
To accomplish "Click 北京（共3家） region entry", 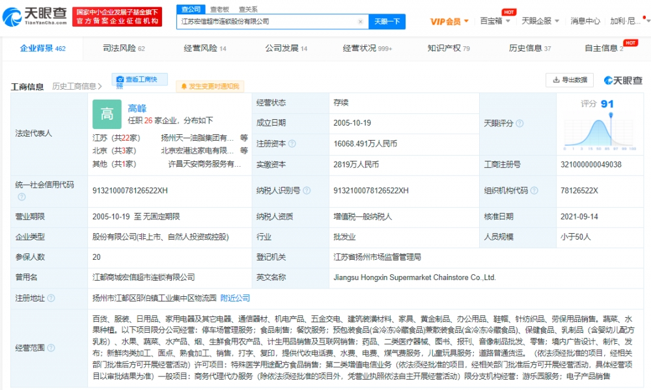I will point(114,151).
